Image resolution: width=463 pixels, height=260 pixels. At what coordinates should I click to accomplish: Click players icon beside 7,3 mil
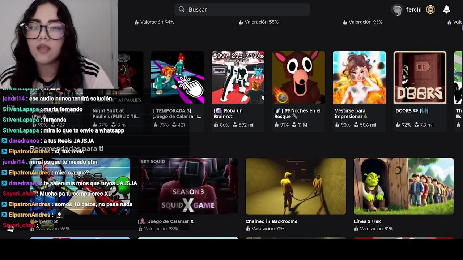pyautogui.click(x=416, y=125)
